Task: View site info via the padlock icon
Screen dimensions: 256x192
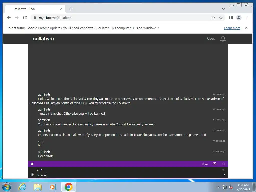Action: click(x=35, y=18)
